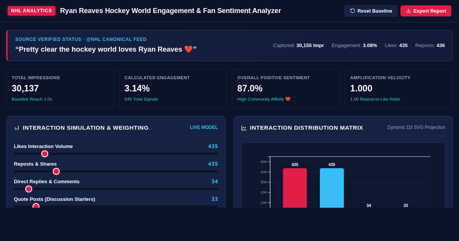This screenshot has width=459, height=241.
Task: Click the Direct Replies & Comments value 34
Action: click(215, 181)
